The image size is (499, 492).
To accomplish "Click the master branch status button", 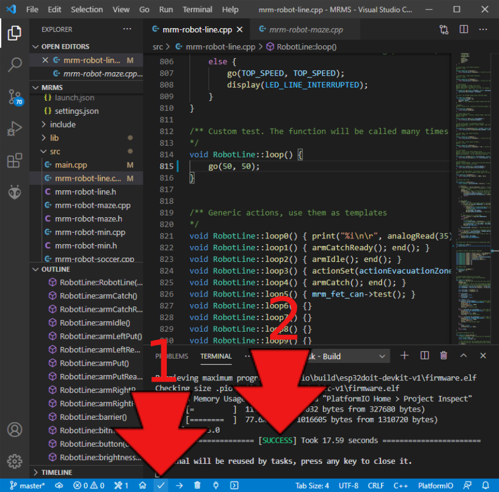I will click(28, 486).
